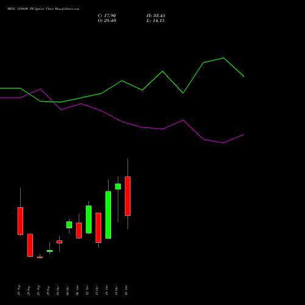
Task: Select the green candlestick for 05 Oct
Action: (69, 224)
